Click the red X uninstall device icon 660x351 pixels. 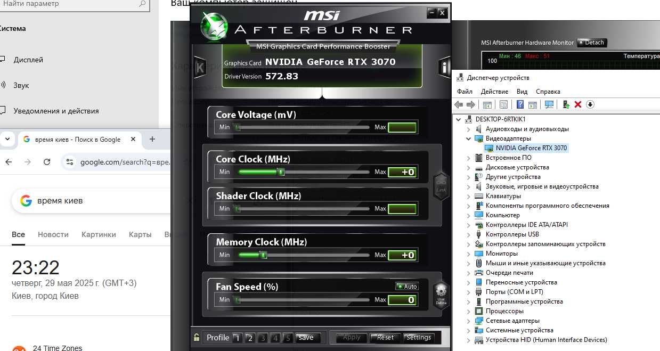point(578,104)
